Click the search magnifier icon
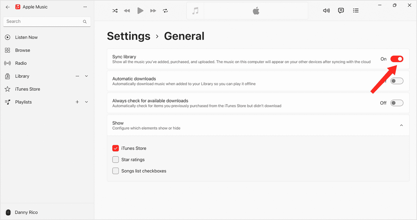The image size is (417, 220). click(x=85, y=22)
